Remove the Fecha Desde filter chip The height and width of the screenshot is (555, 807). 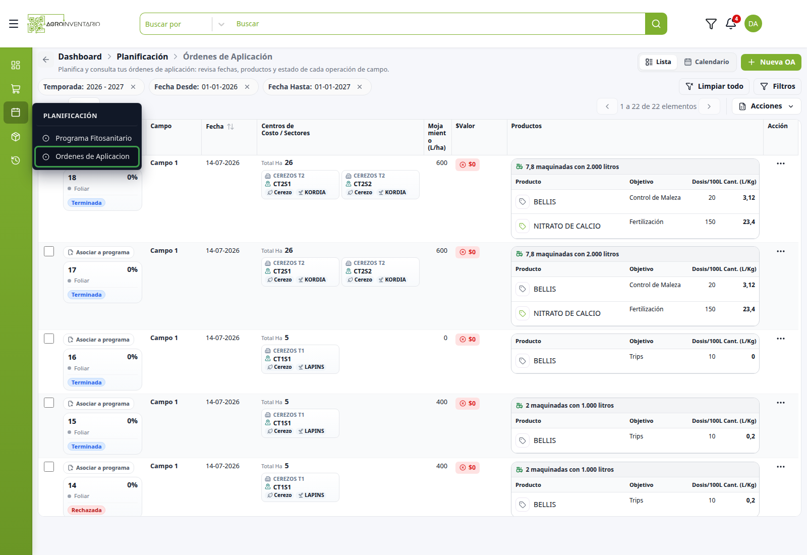[x=247, y=87]
